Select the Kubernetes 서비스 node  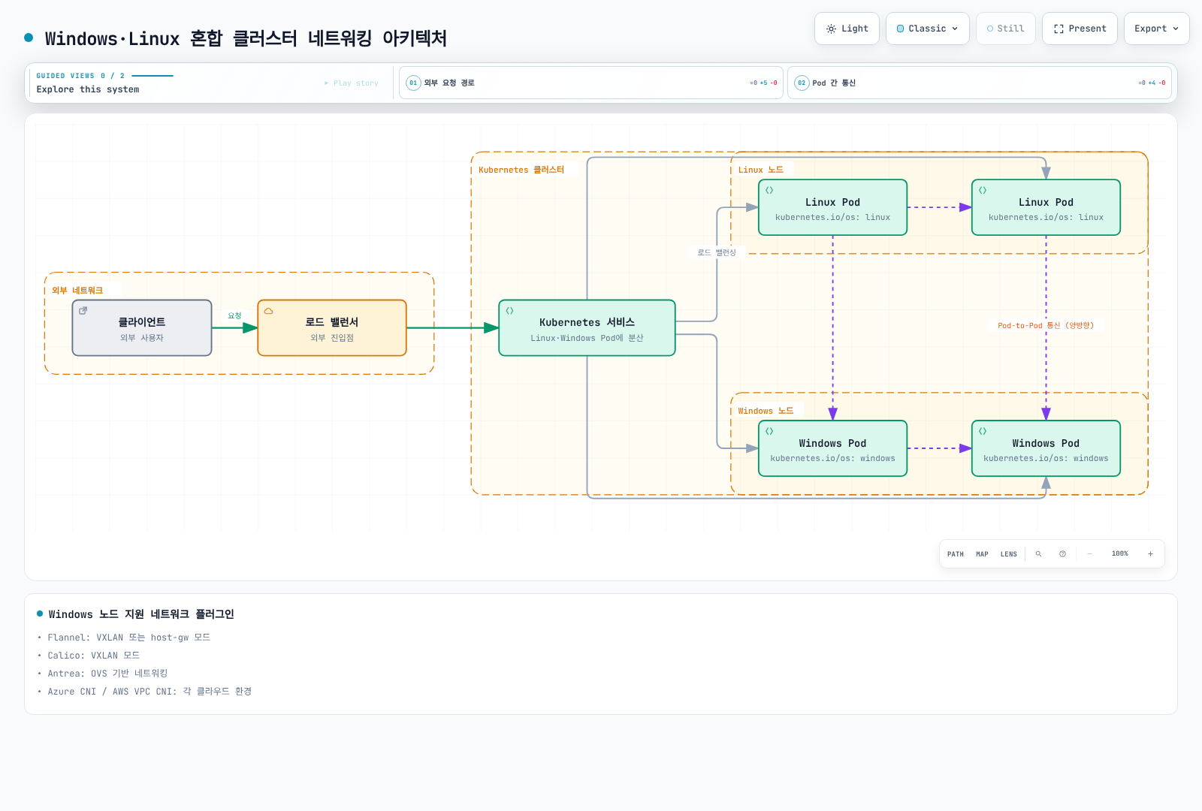587,328
